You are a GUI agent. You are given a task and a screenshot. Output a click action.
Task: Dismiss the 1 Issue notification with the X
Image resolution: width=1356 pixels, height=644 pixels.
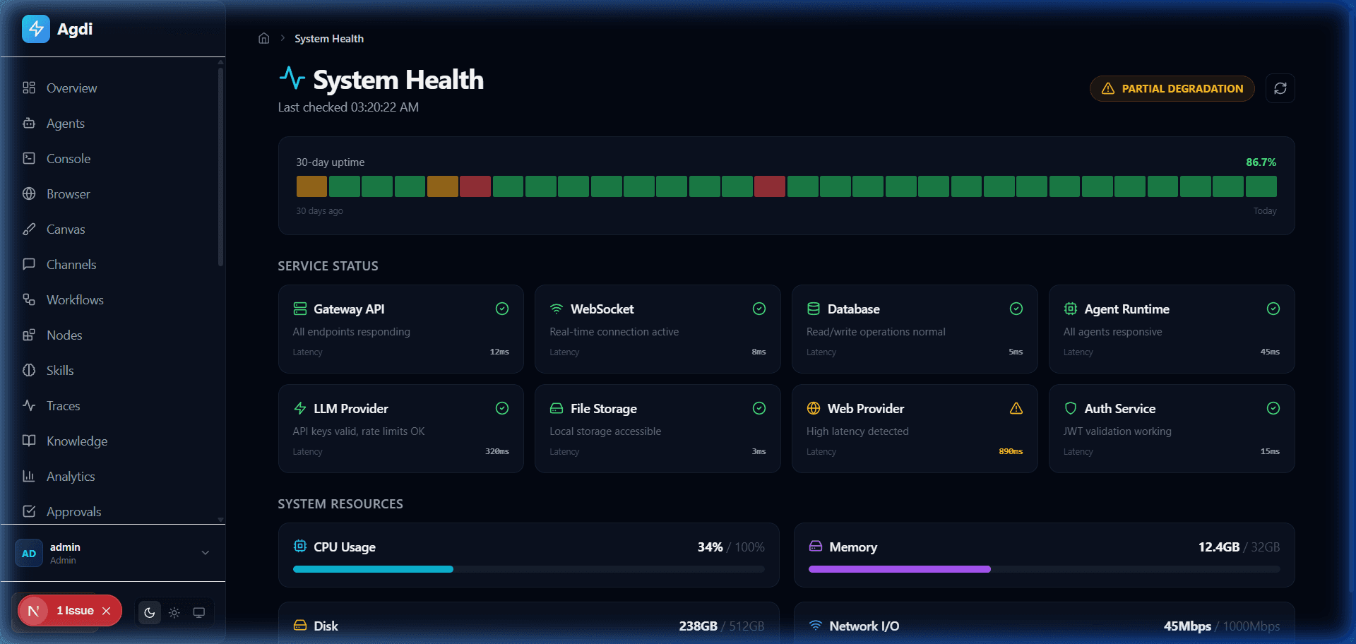[x=107, y=610]
